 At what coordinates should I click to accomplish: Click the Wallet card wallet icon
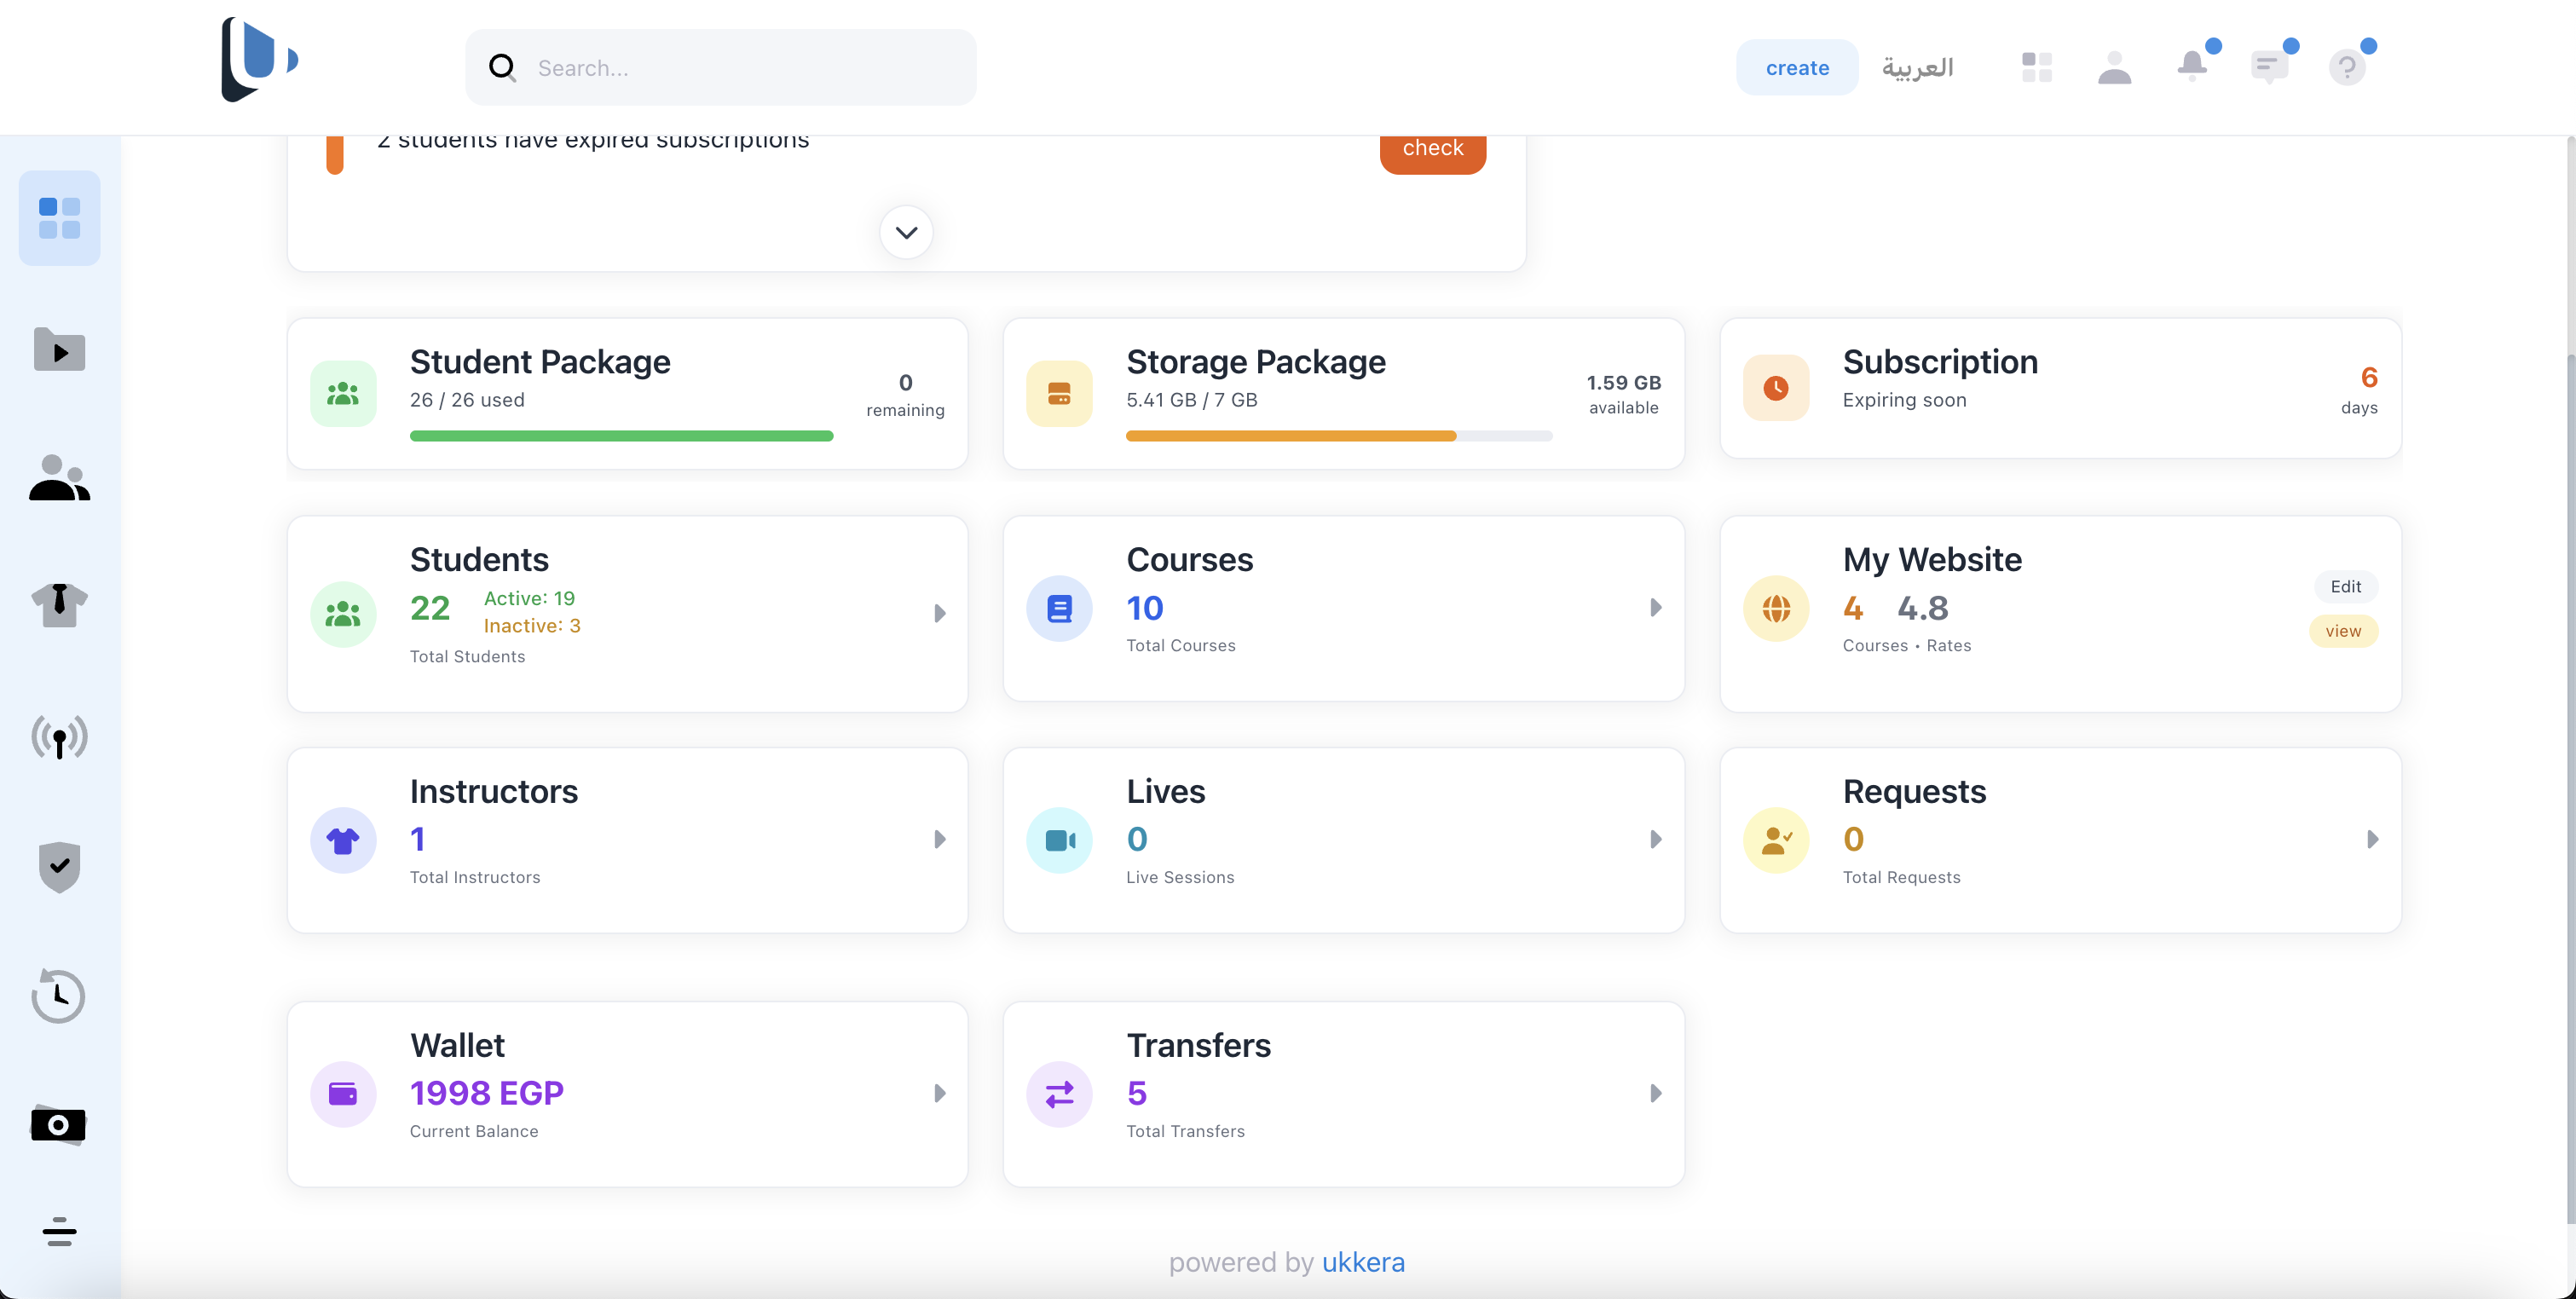[x=343, y=1094]
